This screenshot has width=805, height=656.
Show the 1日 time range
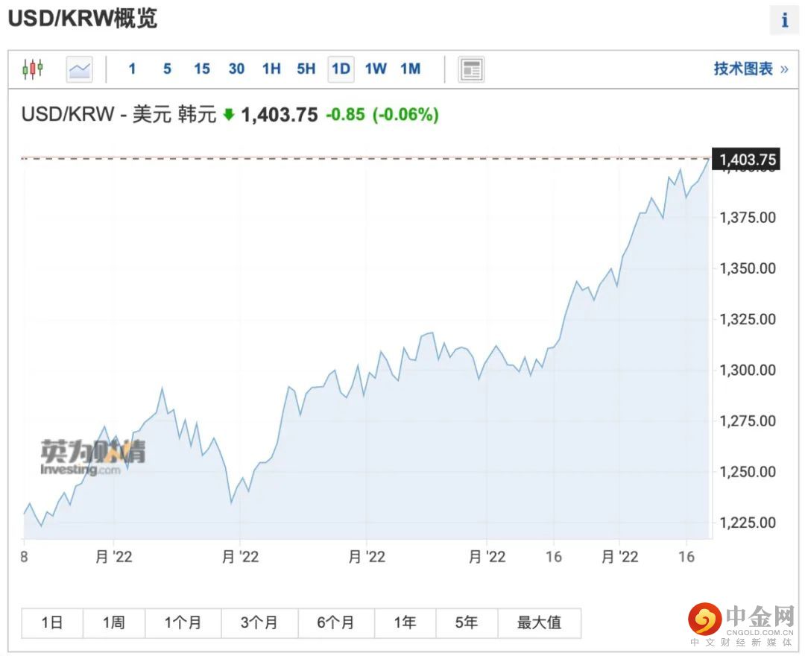52,622
